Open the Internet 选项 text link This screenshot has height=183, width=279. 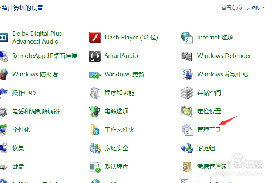(x=215, y=38)
